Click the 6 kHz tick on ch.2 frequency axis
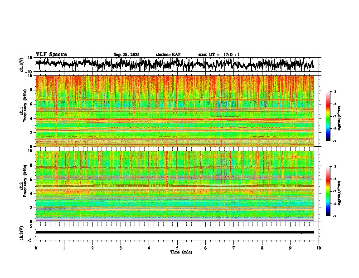Screen dimensions: 359x278 [x=32, y=179]
